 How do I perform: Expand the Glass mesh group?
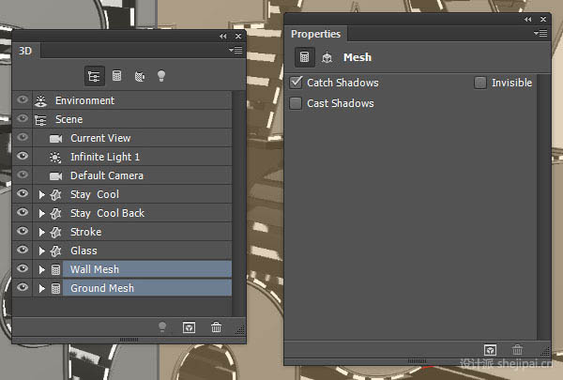pos(41,251)
